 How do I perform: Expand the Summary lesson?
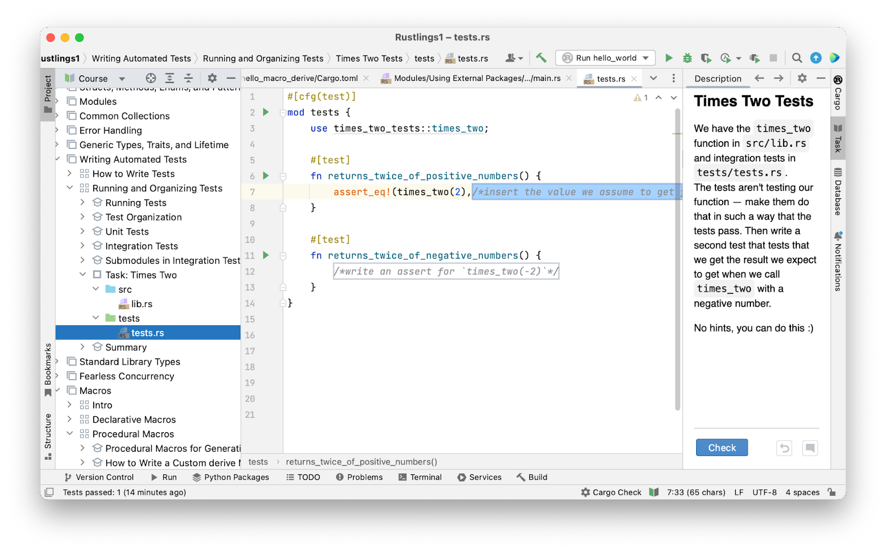click(x=83, y=347)
